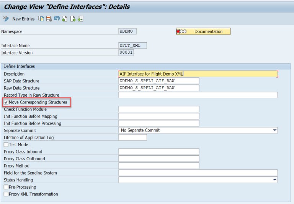Click the Copy As icon in toolbar

tap(41, 19)
